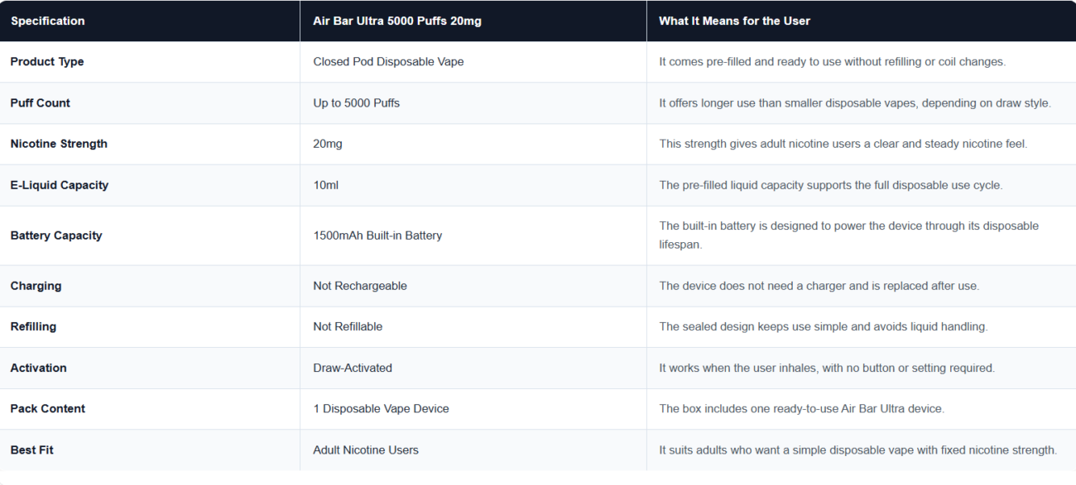Viewport: 1076px width, 485px height.
Task: Select the 'E-Liquid Capacity' row label
Action: 60,185
